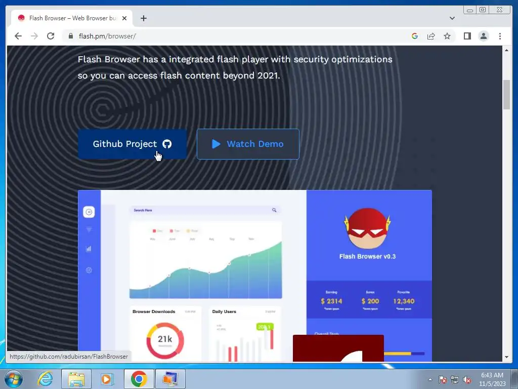Close the Flash Browser tab
Image resolution: width=518 pixels, height=389 pixels.
coord(124,18)
